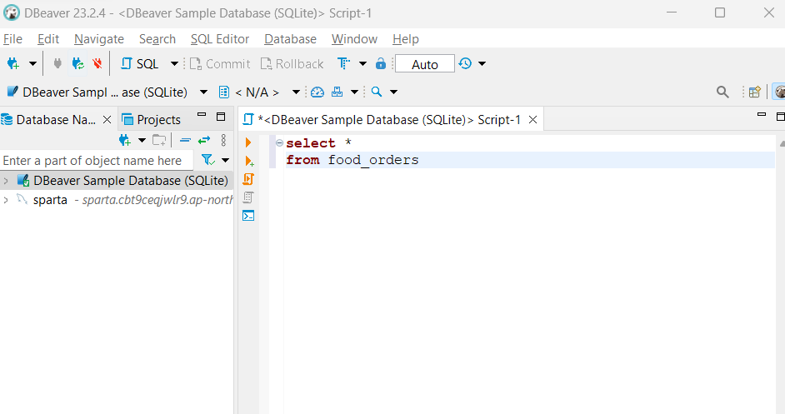Click new connection icon in navigator toolbar
Screen dimensions: 785x414
click(125, 140)
